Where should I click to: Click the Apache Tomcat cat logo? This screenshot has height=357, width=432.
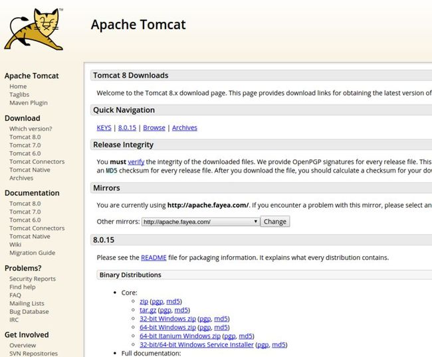(x=34, y=29)
